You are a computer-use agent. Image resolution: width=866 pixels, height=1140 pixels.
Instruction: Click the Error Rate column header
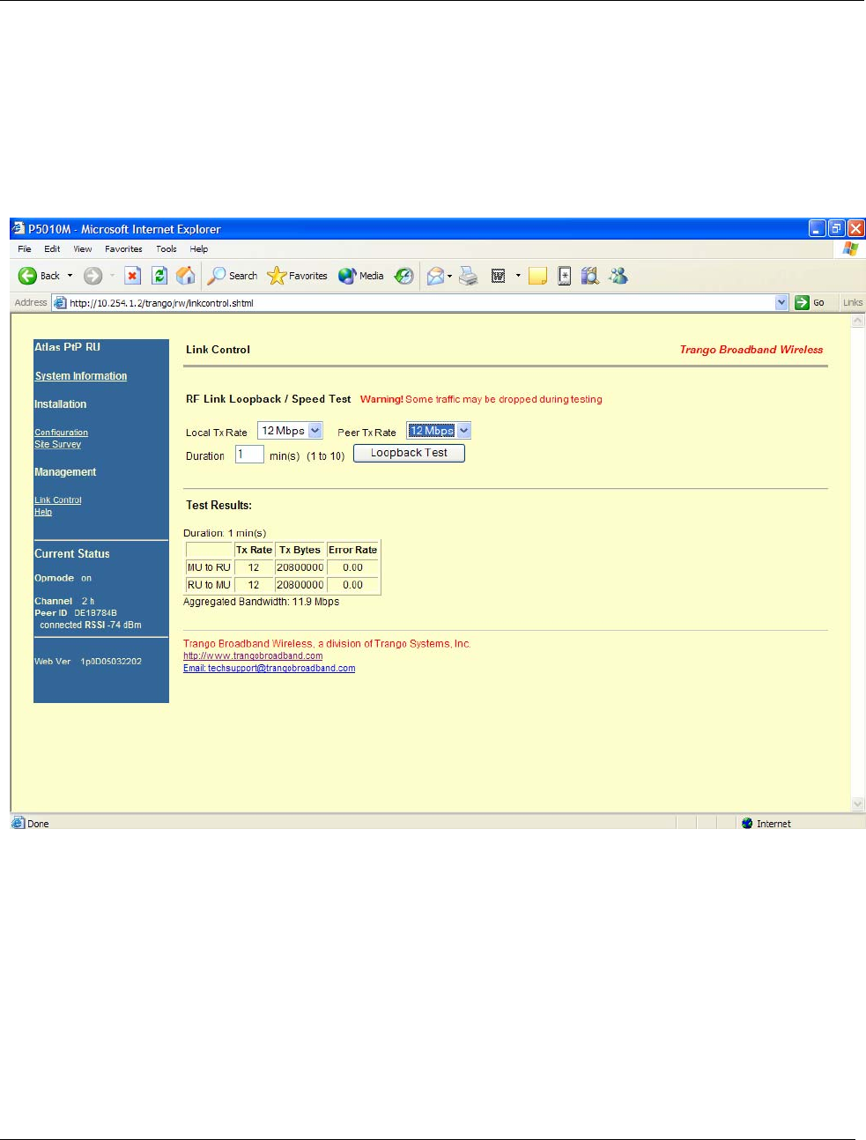352,550
